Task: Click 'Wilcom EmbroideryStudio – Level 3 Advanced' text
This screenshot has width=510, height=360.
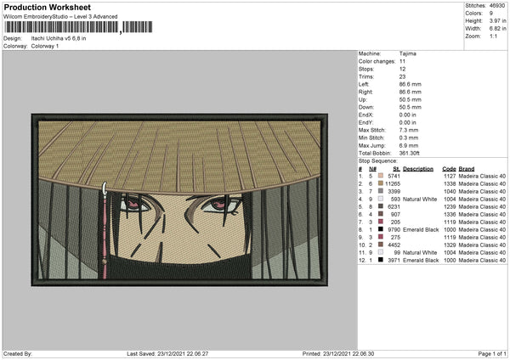Action: coord(60,16)
